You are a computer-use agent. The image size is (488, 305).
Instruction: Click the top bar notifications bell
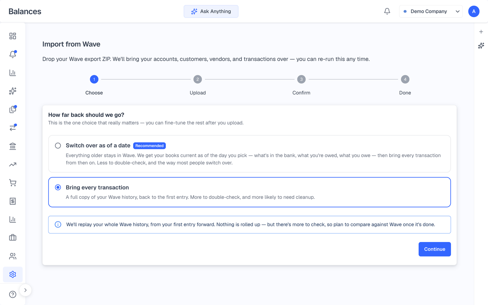(387, 11)
